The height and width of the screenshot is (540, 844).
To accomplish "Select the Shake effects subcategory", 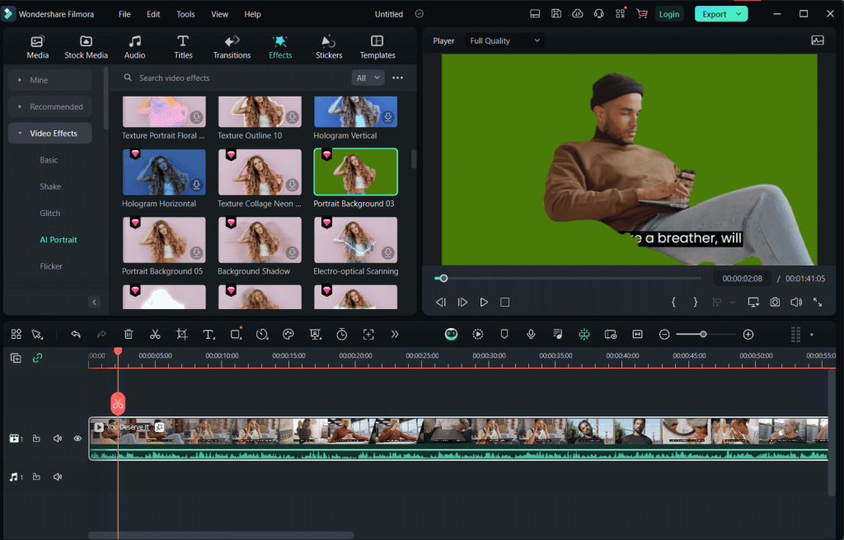I will point(50,186).
